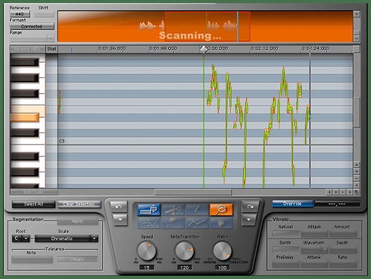Click vertical scroll up arrow
The height and width of the screenshot is (279, 371).
coord(357,165)
